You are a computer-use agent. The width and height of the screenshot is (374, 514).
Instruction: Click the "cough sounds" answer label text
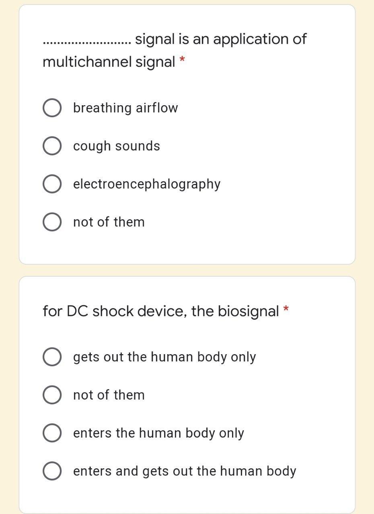pos(117,146)
